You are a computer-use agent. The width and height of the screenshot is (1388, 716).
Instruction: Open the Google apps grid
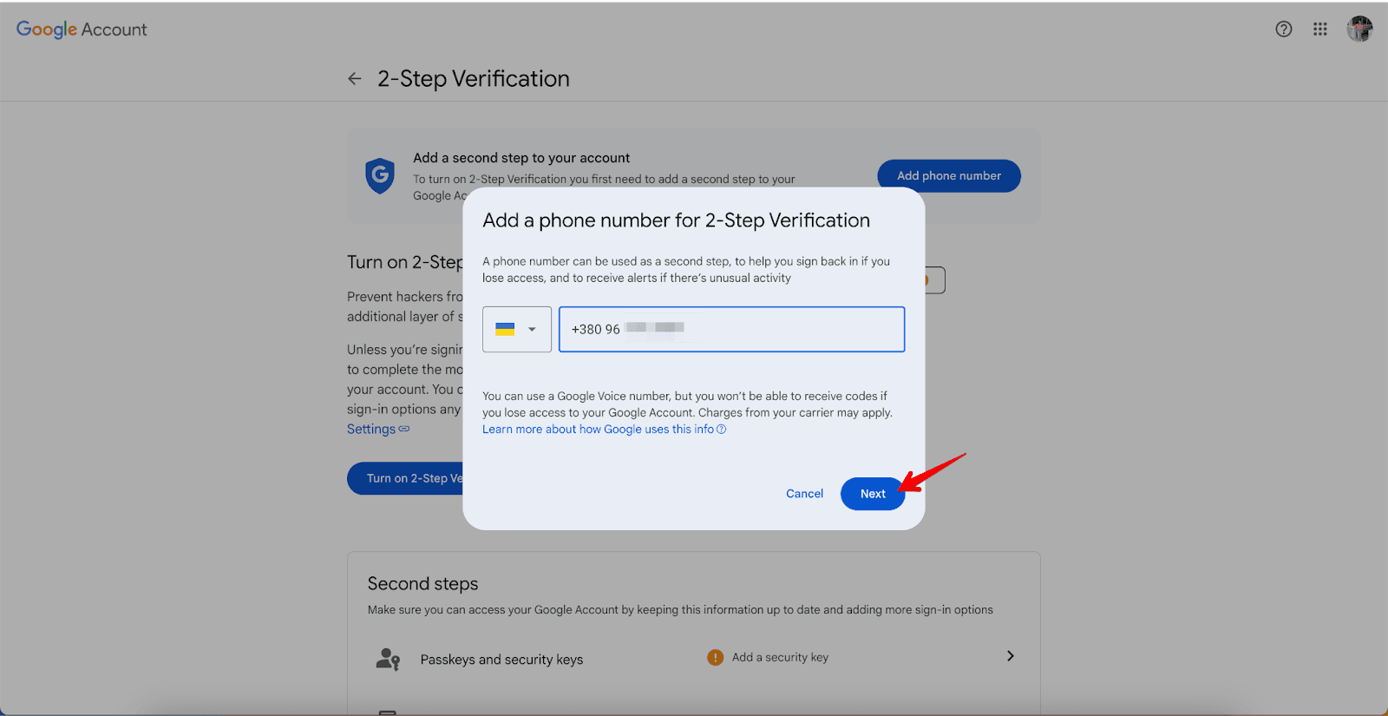click(1320, 30)
